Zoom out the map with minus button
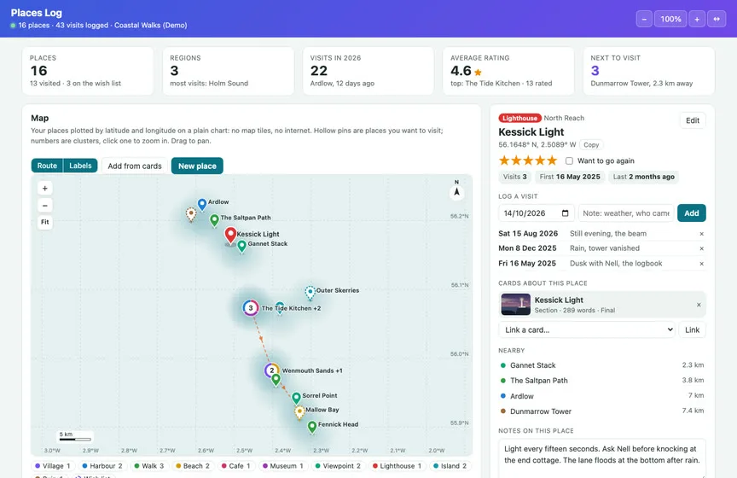 click(x=44, y=205)
